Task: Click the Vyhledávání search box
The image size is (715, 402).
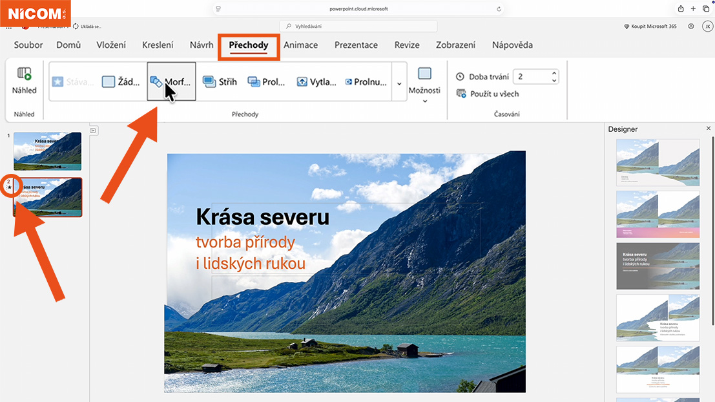Action: [x=358, y=26]
